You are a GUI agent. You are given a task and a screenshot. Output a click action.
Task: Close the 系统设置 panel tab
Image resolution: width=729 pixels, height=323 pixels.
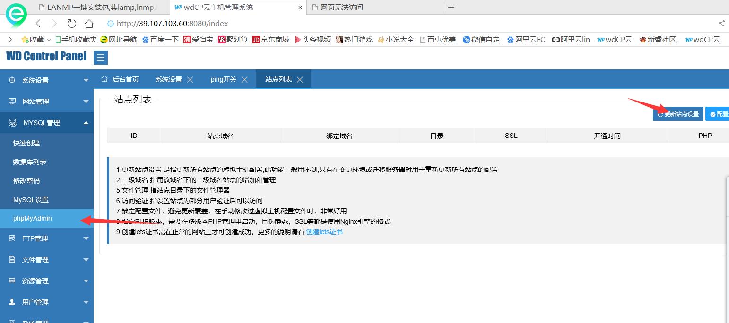(x=190, y=80)
